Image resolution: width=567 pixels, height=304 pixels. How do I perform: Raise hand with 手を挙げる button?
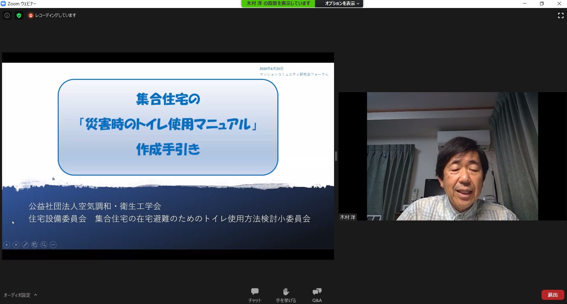coord(286,295)
